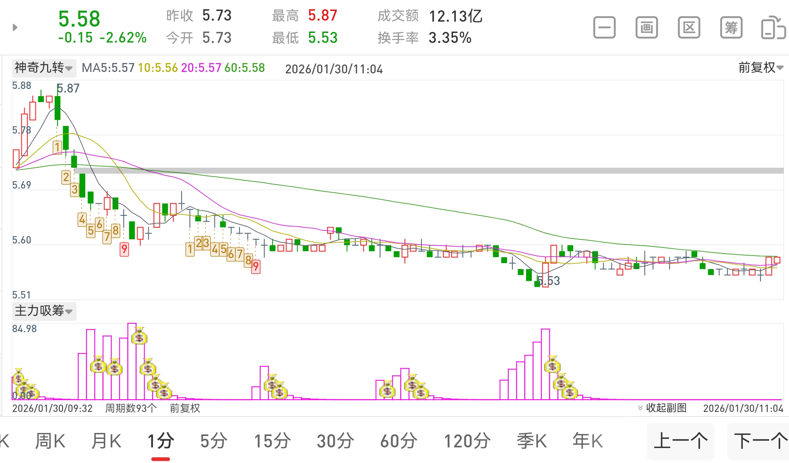Select the 月K period tab

pos(106,441)
